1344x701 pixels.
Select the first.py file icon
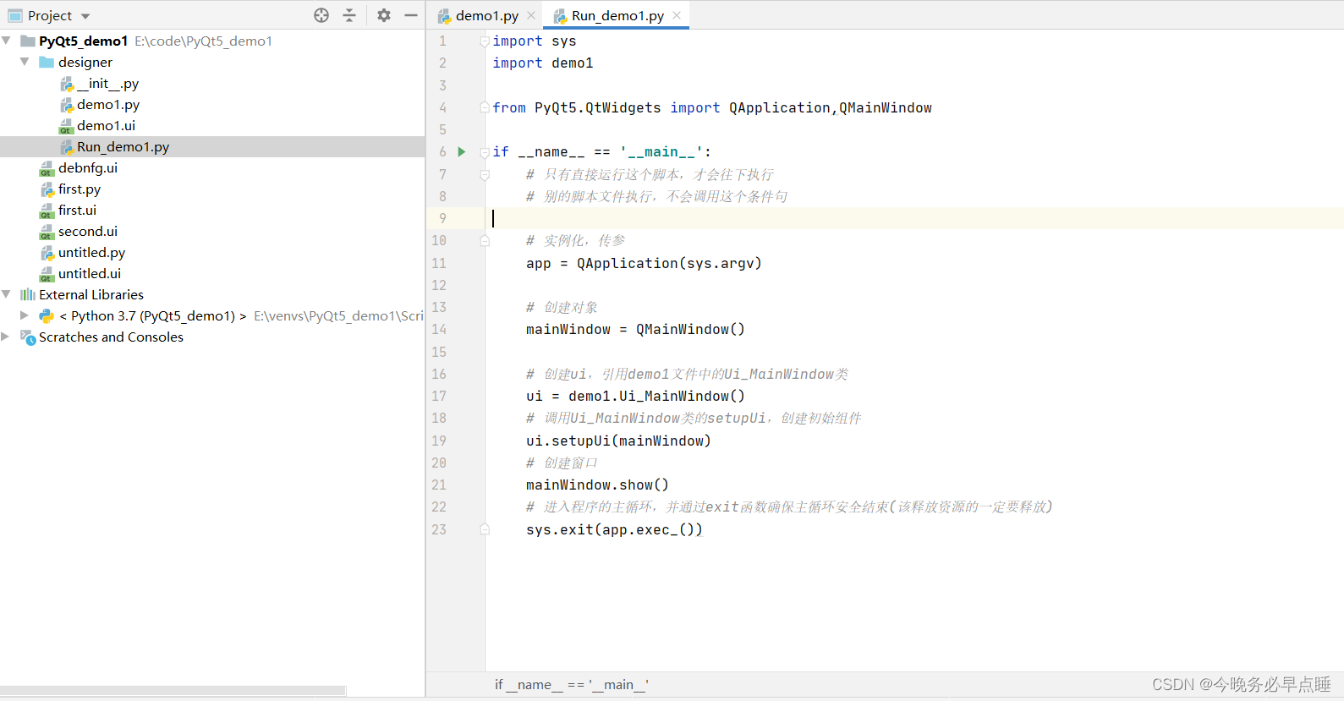pyautogui.click(x=48, y=189)
